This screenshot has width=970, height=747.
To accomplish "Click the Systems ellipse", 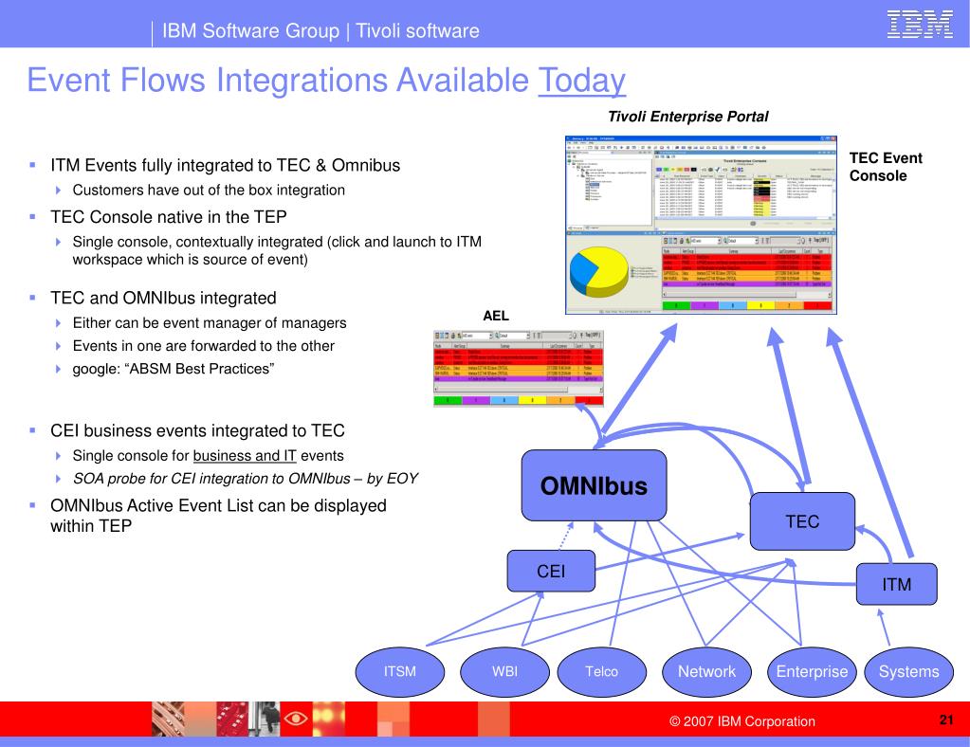I will (x=908, y=671).
